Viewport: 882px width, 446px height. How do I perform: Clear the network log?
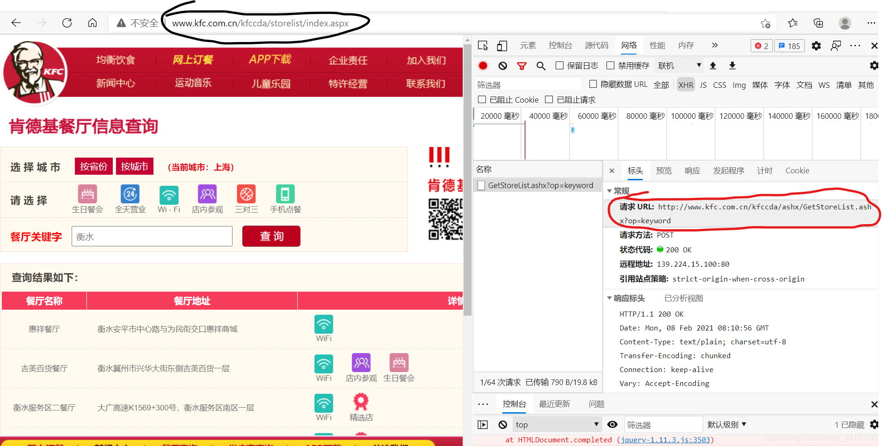(x=502, y=66)
